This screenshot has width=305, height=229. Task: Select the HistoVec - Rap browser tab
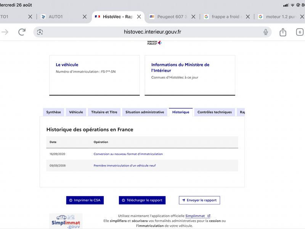pos(117,17)
